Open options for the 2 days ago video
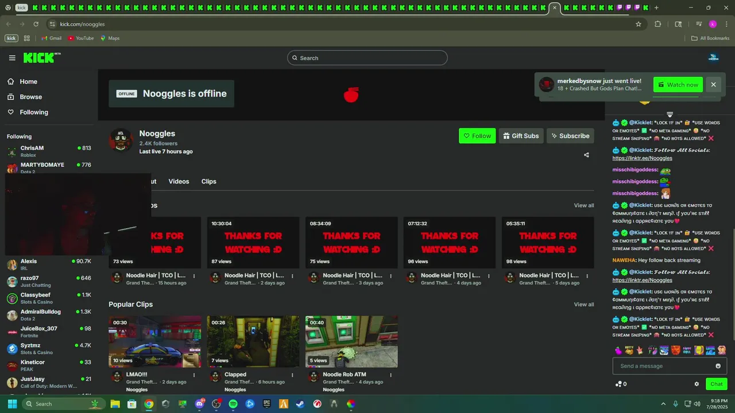 [292, 276]
